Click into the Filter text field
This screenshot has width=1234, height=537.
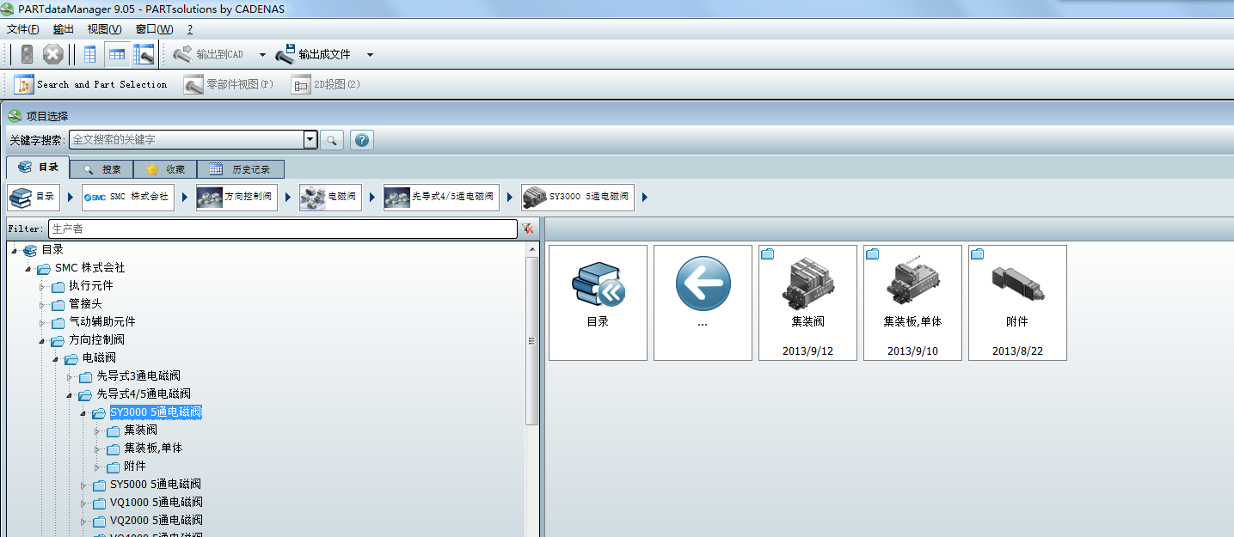(282, 229)
